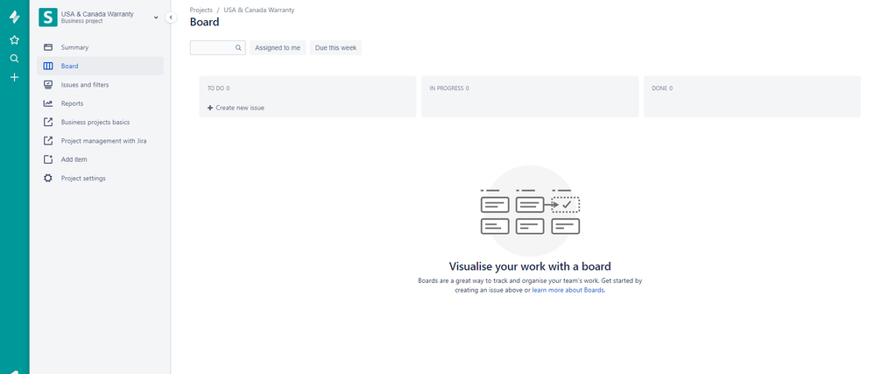Open starred items from the star icon
Viewport: 875px width, 374px height.
15,39
